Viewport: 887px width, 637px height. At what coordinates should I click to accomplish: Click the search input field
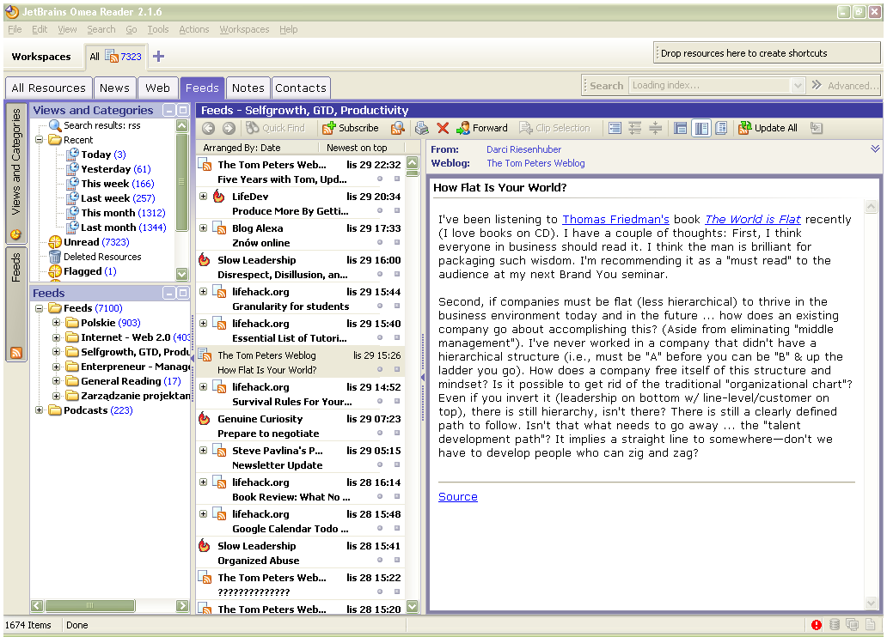click(710, 85)
